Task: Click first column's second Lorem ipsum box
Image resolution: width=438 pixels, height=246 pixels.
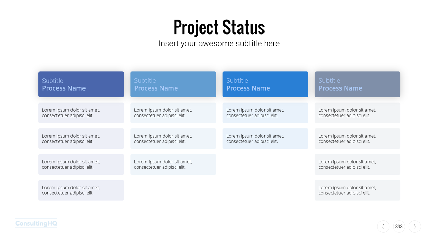Action: 81,139
